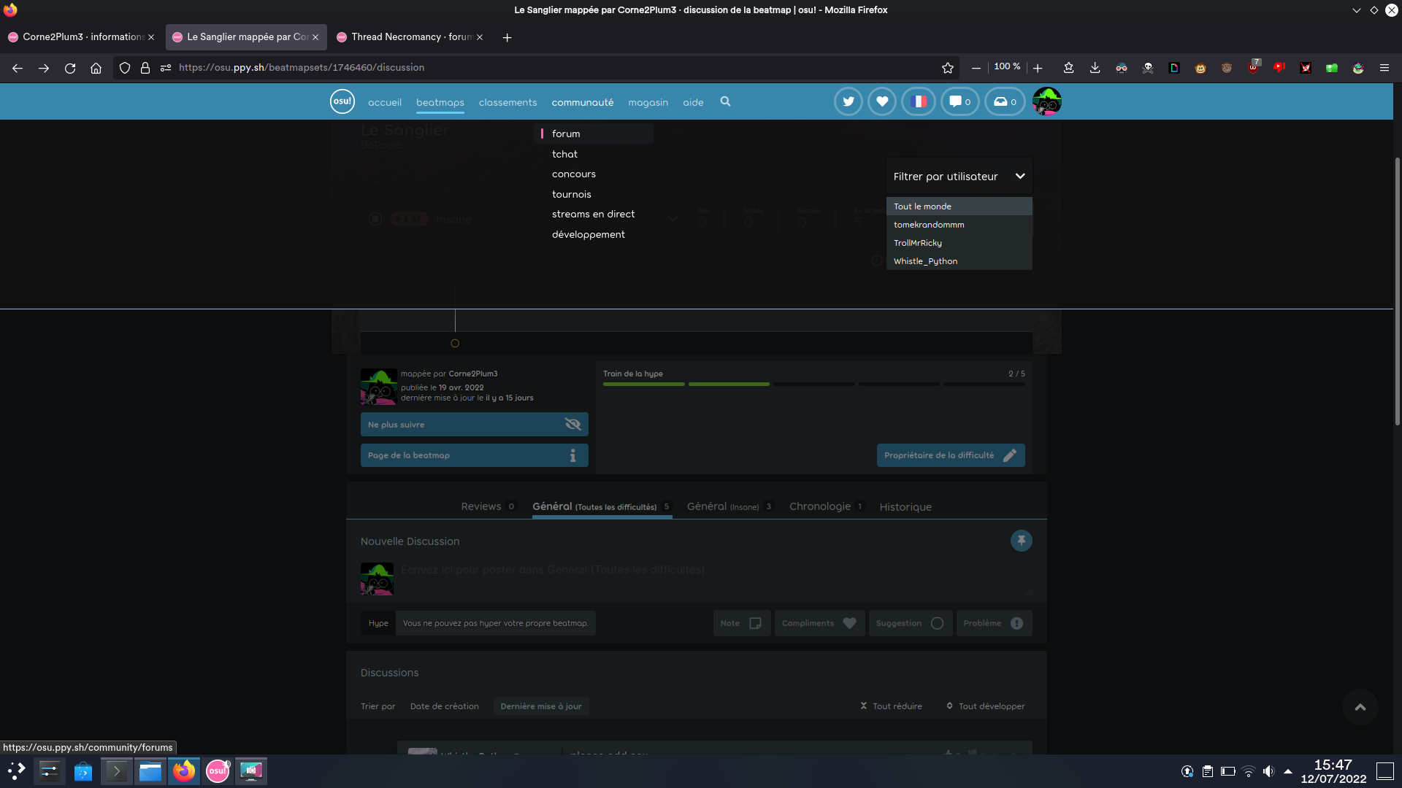Screen dimensions: 1402x788
Task: Click the pencil icon on Propriétaire de la difficulté
Action: (x=1011, y=455)
